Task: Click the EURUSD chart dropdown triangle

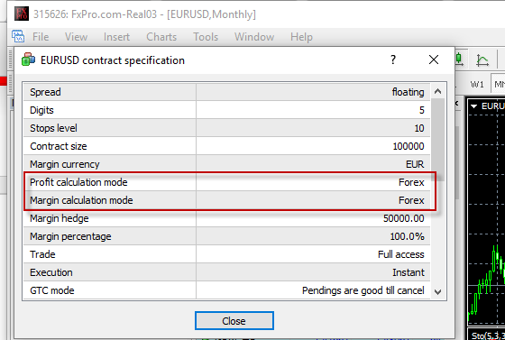Action: tap(473, 106)
